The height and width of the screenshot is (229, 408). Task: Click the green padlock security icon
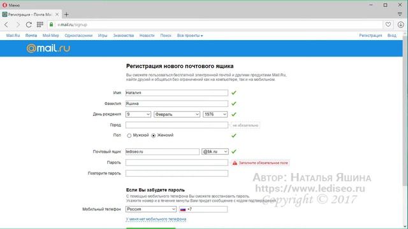[51, 25]
